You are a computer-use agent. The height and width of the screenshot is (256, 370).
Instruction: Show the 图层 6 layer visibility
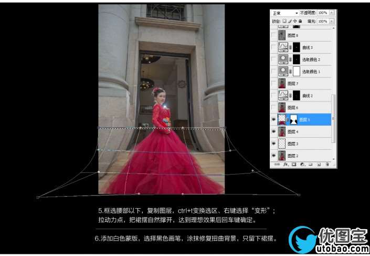(x=274, y=108)
